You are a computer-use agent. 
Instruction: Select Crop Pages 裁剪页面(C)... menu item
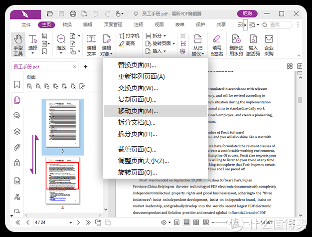click(156, 149)
